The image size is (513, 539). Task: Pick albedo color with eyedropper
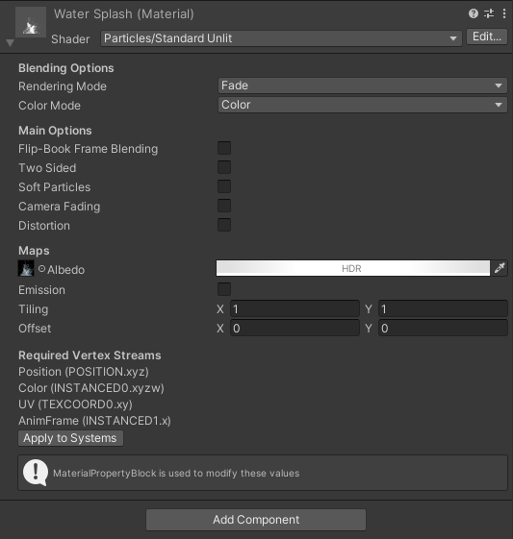(x=500, y=268)
